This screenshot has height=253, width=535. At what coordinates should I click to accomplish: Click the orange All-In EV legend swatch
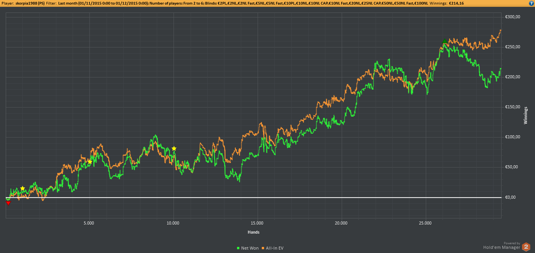pyautogui.click(x=263, y=248)
